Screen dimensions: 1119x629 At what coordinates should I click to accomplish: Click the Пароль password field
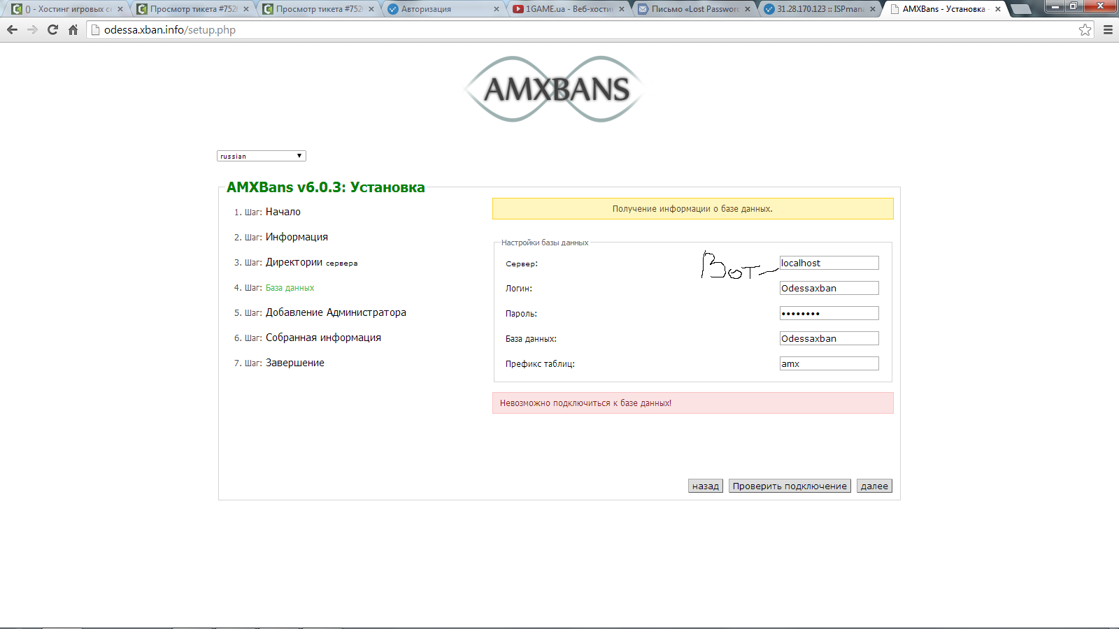(x=829, y=313)
